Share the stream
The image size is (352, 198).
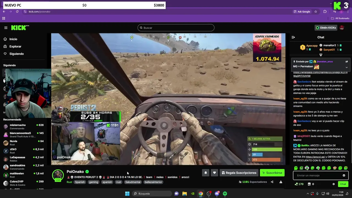[272, 182]
